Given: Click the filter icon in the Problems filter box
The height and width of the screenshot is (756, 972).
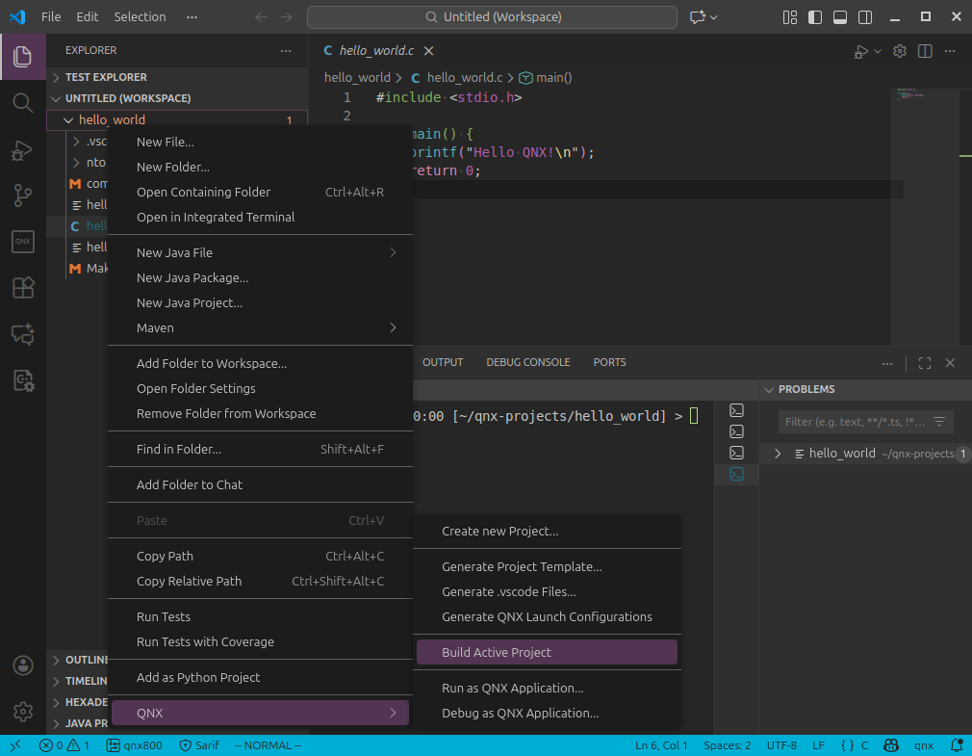Looking at the screenshot, I should click(939, 422).
